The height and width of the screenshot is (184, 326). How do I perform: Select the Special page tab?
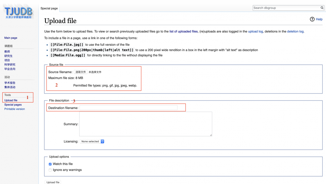pyautogui.click(x=49, y=8)
